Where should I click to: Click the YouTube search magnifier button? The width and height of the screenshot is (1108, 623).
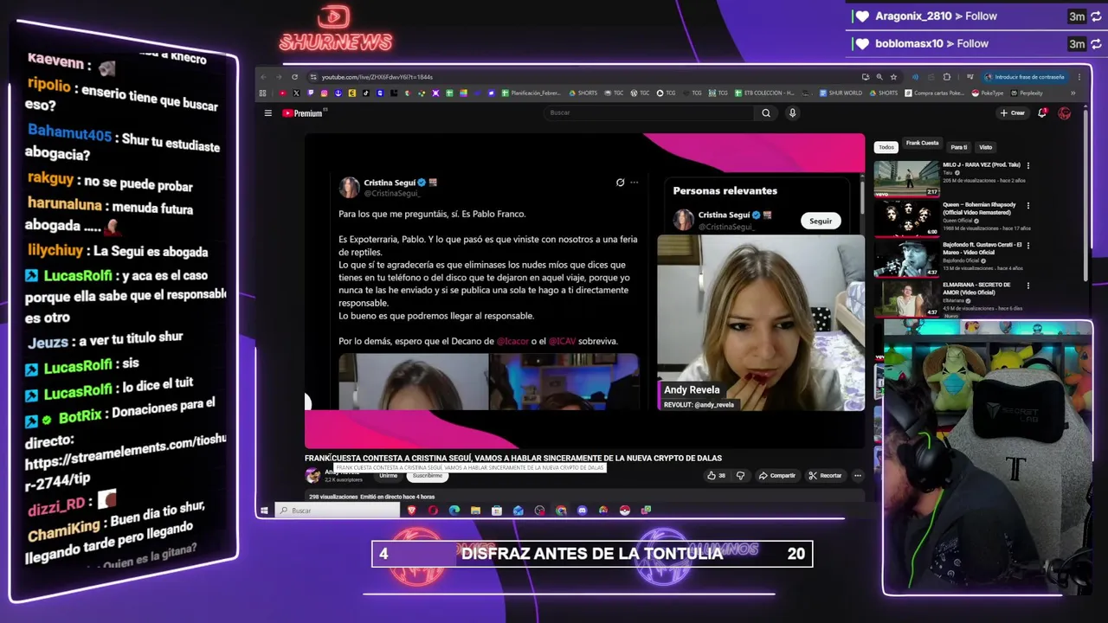pyautogui.click(x=766, y=112)
